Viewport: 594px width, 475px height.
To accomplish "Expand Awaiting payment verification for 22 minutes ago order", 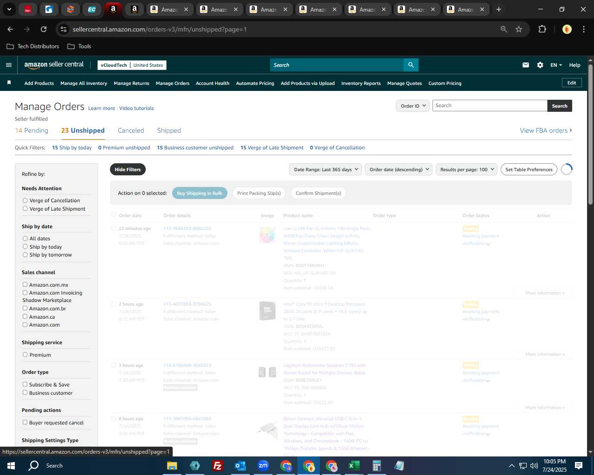I will 488,244.
